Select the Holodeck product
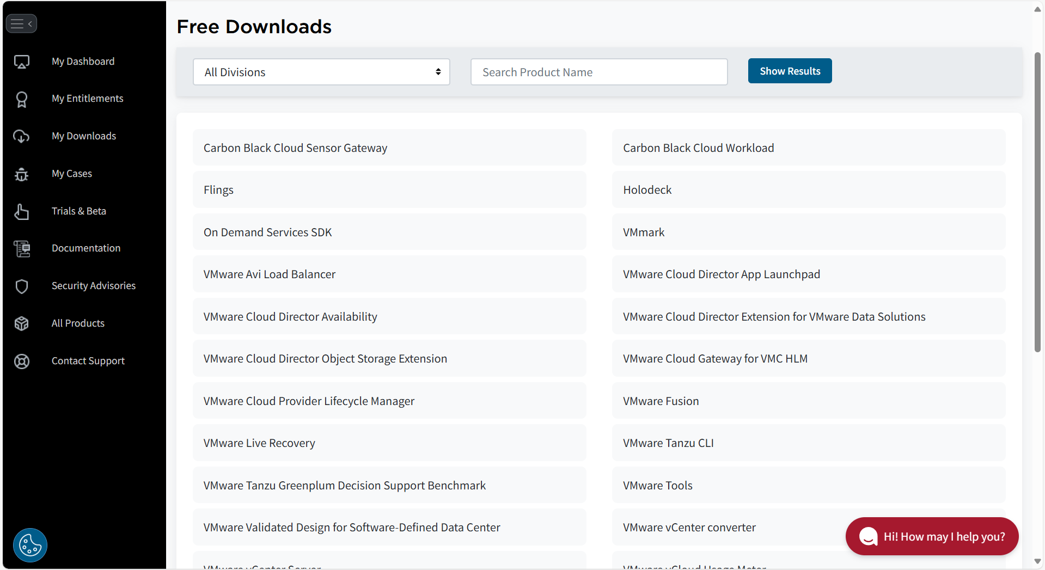 [809, 189]
